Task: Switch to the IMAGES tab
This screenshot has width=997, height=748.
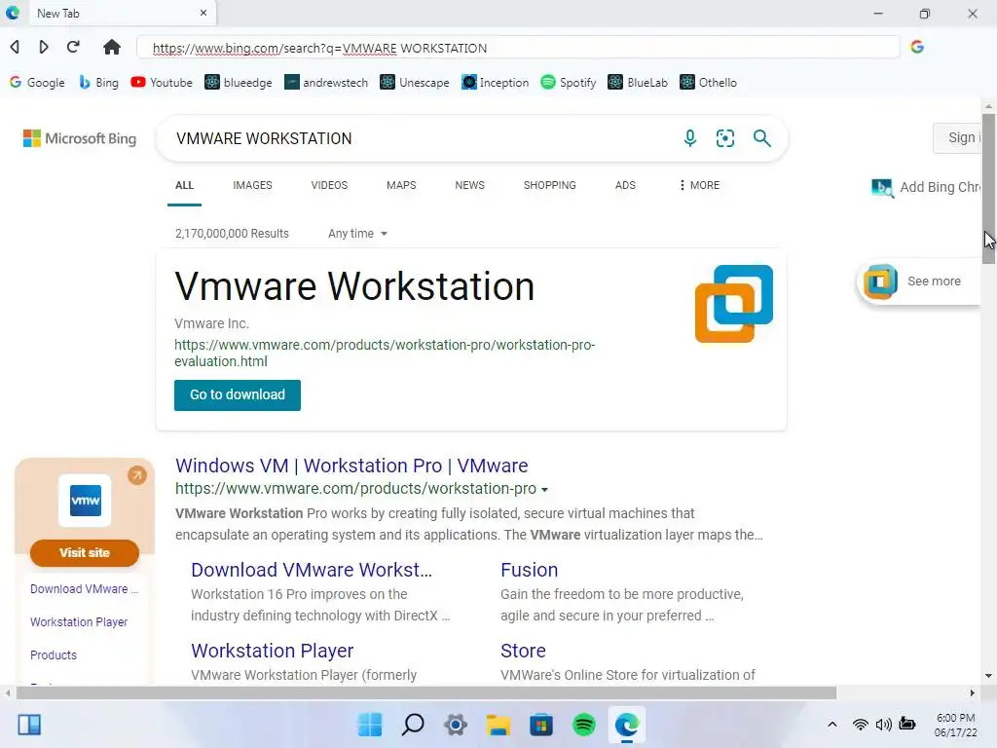Action: tap(252, 185)
